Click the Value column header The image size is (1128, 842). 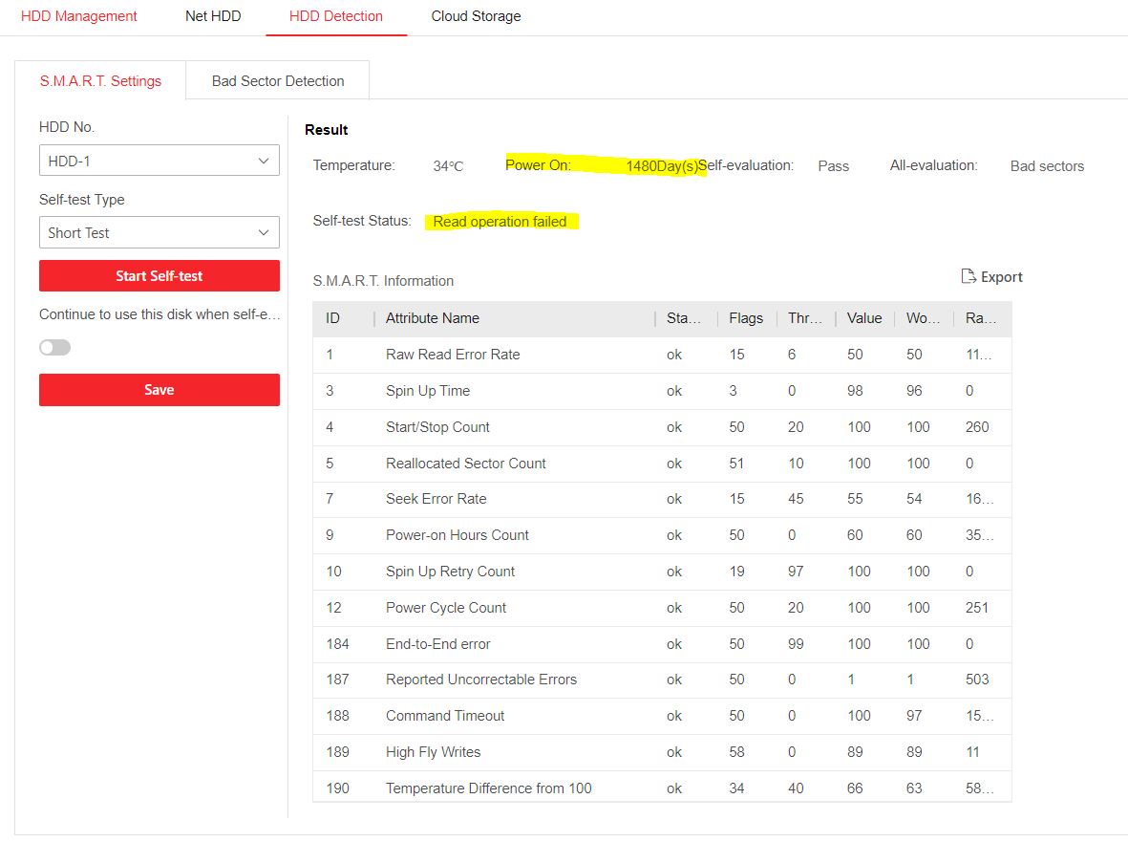point(863,318)
